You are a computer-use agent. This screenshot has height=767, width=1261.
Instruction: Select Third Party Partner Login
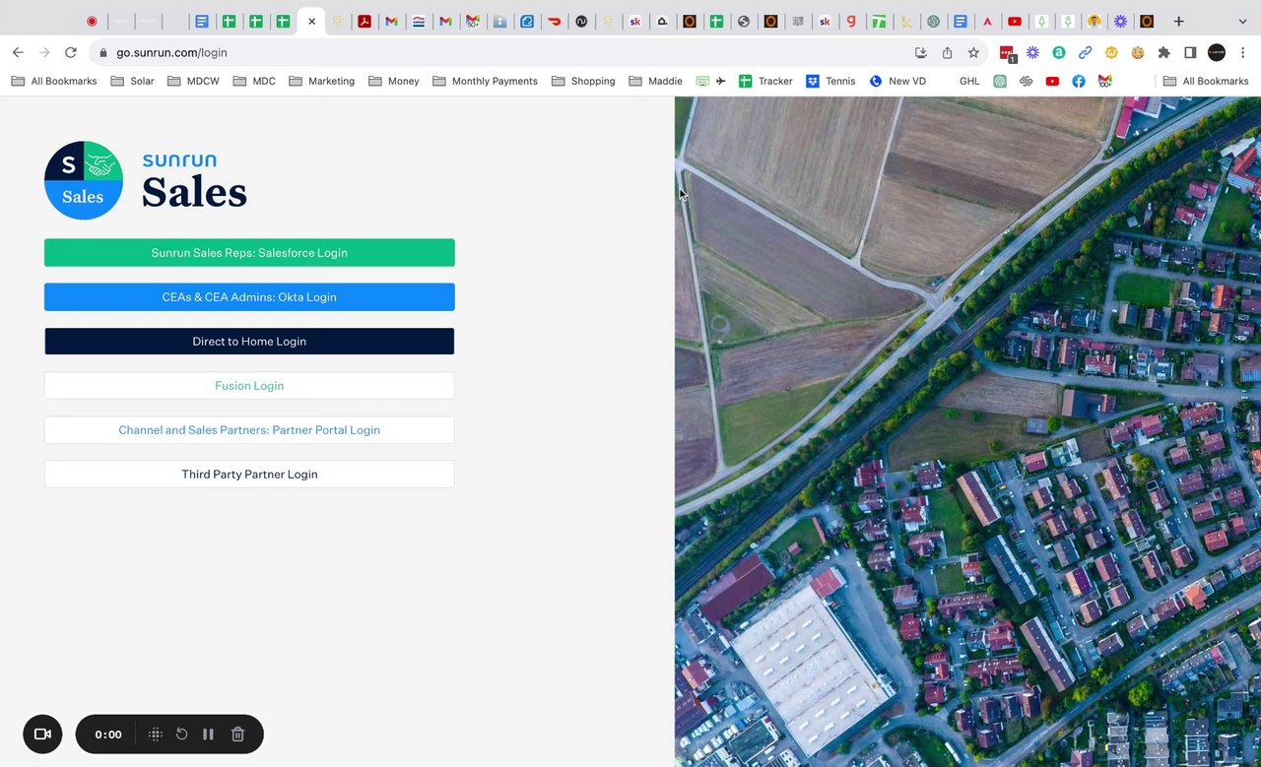pyautogui.click(x=249, y=475)
